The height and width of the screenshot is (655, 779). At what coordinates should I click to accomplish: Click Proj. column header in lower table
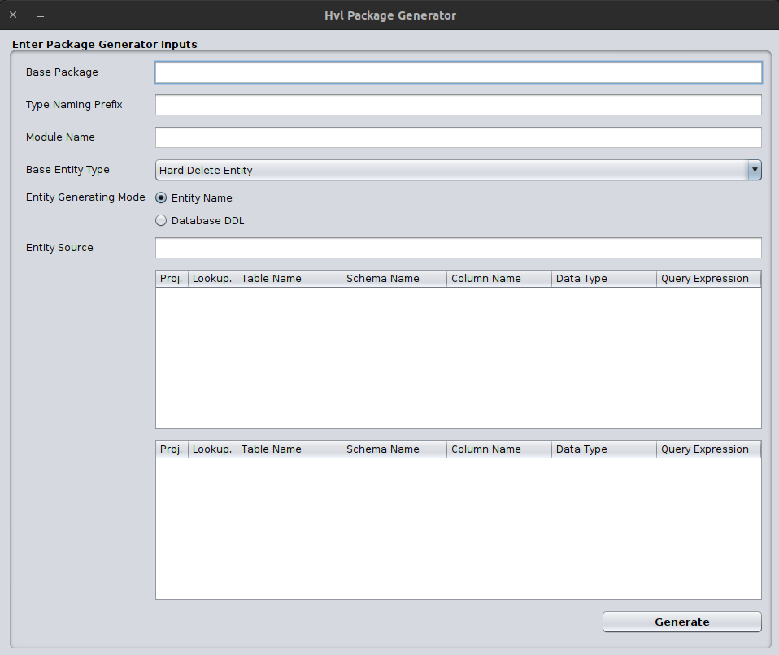172,449
